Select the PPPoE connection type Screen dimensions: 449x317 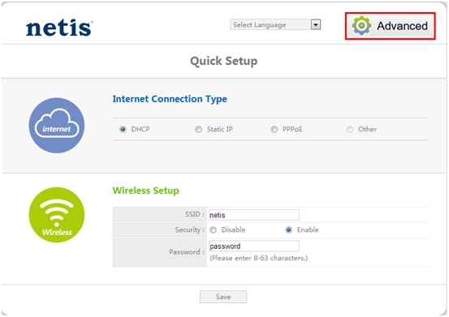tap(274, 130)
